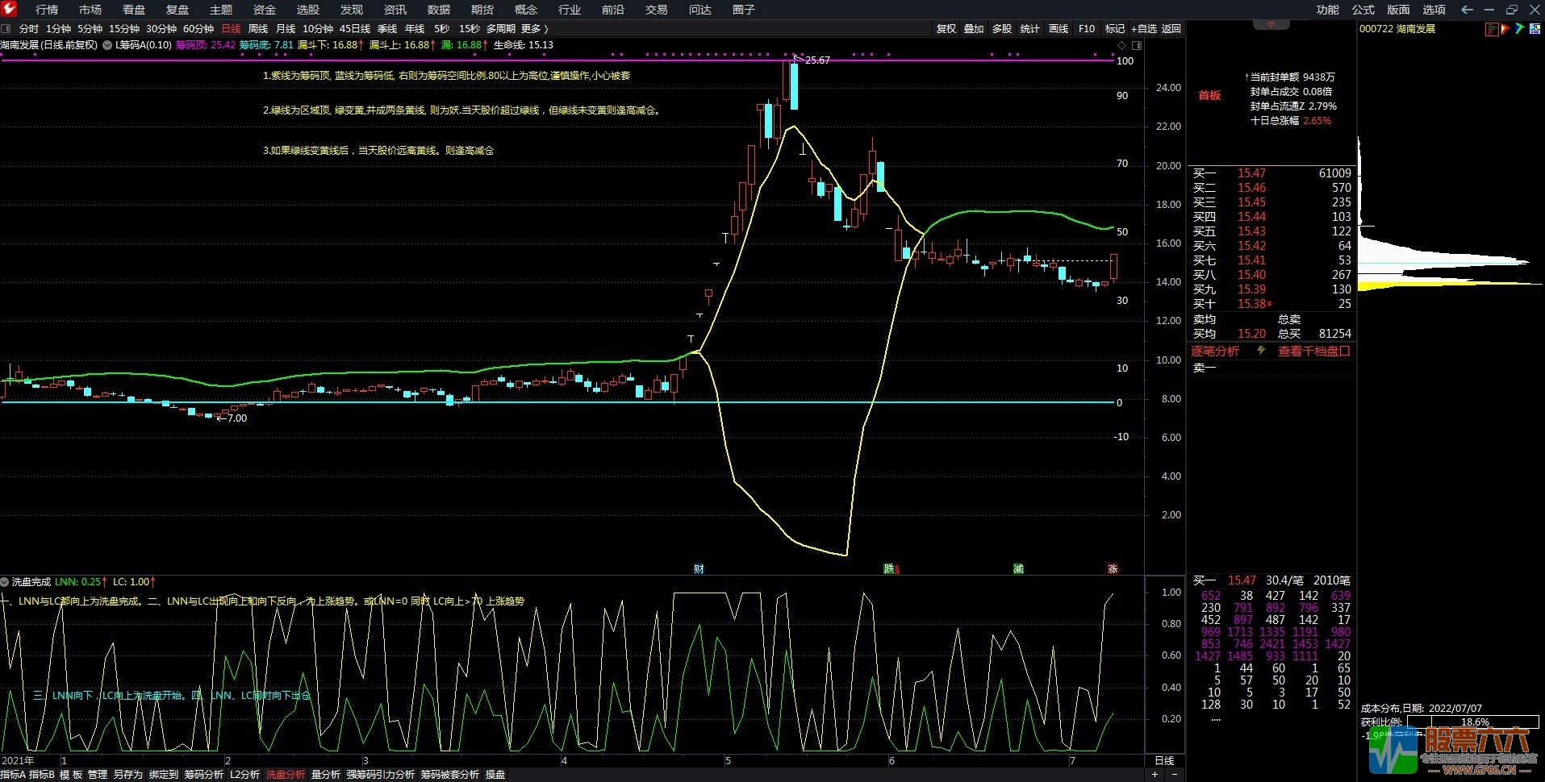Add stock with +自选 button
1545x782 pixels.
(1144, 28)
